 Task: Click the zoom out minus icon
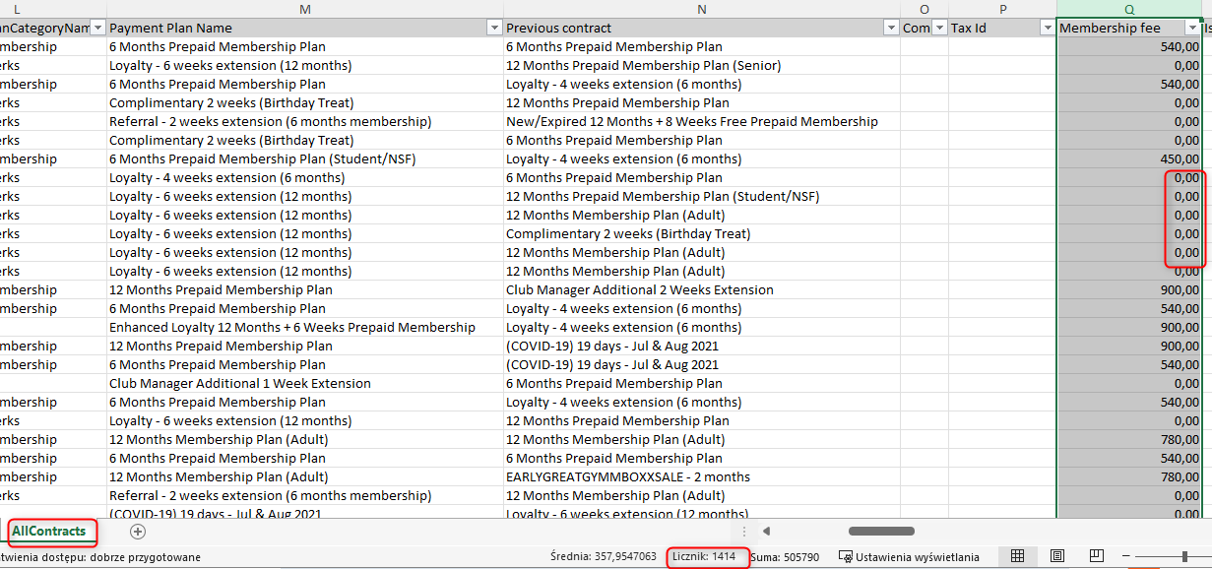coord(1124,556)
